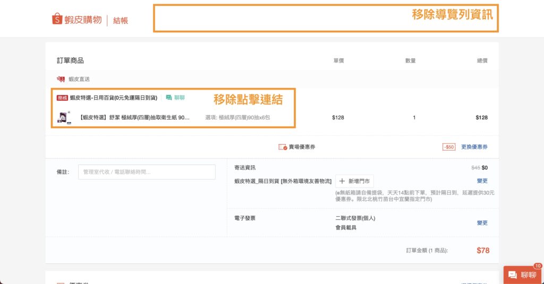
Task: Open the 蝦皮購物 home link
Action: 77,20
